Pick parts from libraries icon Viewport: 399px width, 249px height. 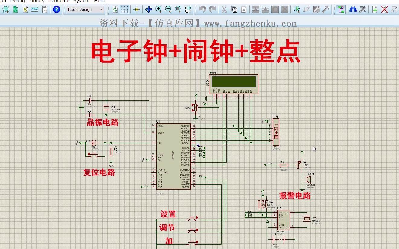coord(297,9)
